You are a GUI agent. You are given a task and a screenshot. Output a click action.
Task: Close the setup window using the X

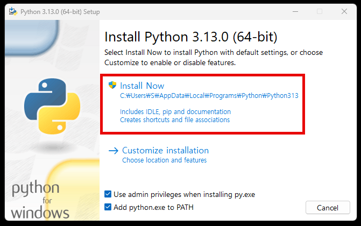coord(344,11)
